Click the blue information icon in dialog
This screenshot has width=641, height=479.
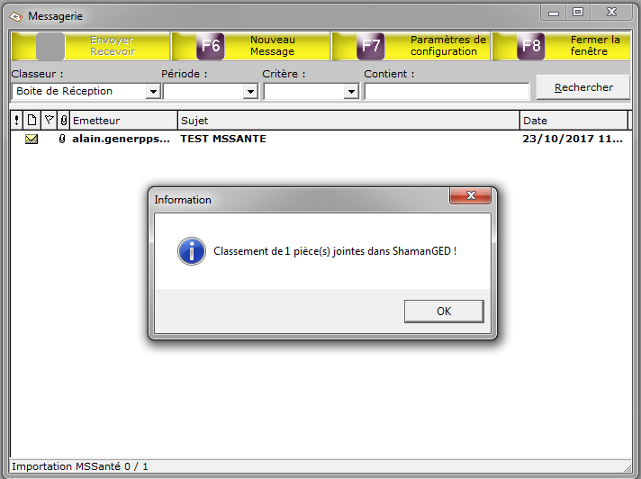(192, 251)
